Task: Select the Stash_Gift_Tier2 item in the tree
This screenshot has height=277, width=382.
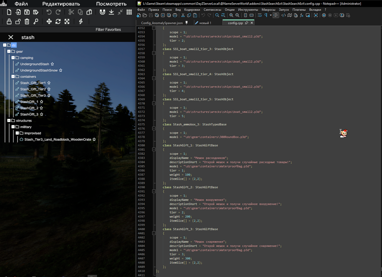Action: (x=33, y=89)
